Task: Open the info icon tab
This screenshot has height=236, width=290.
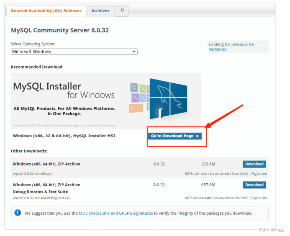Action: pyautogui.click(x=122, y=10)
